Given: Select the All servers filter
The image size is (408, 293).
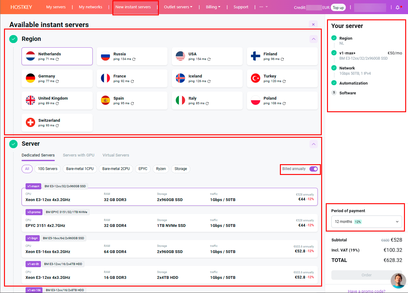Looking at the screenshot, I should click(x=27, y=169).
